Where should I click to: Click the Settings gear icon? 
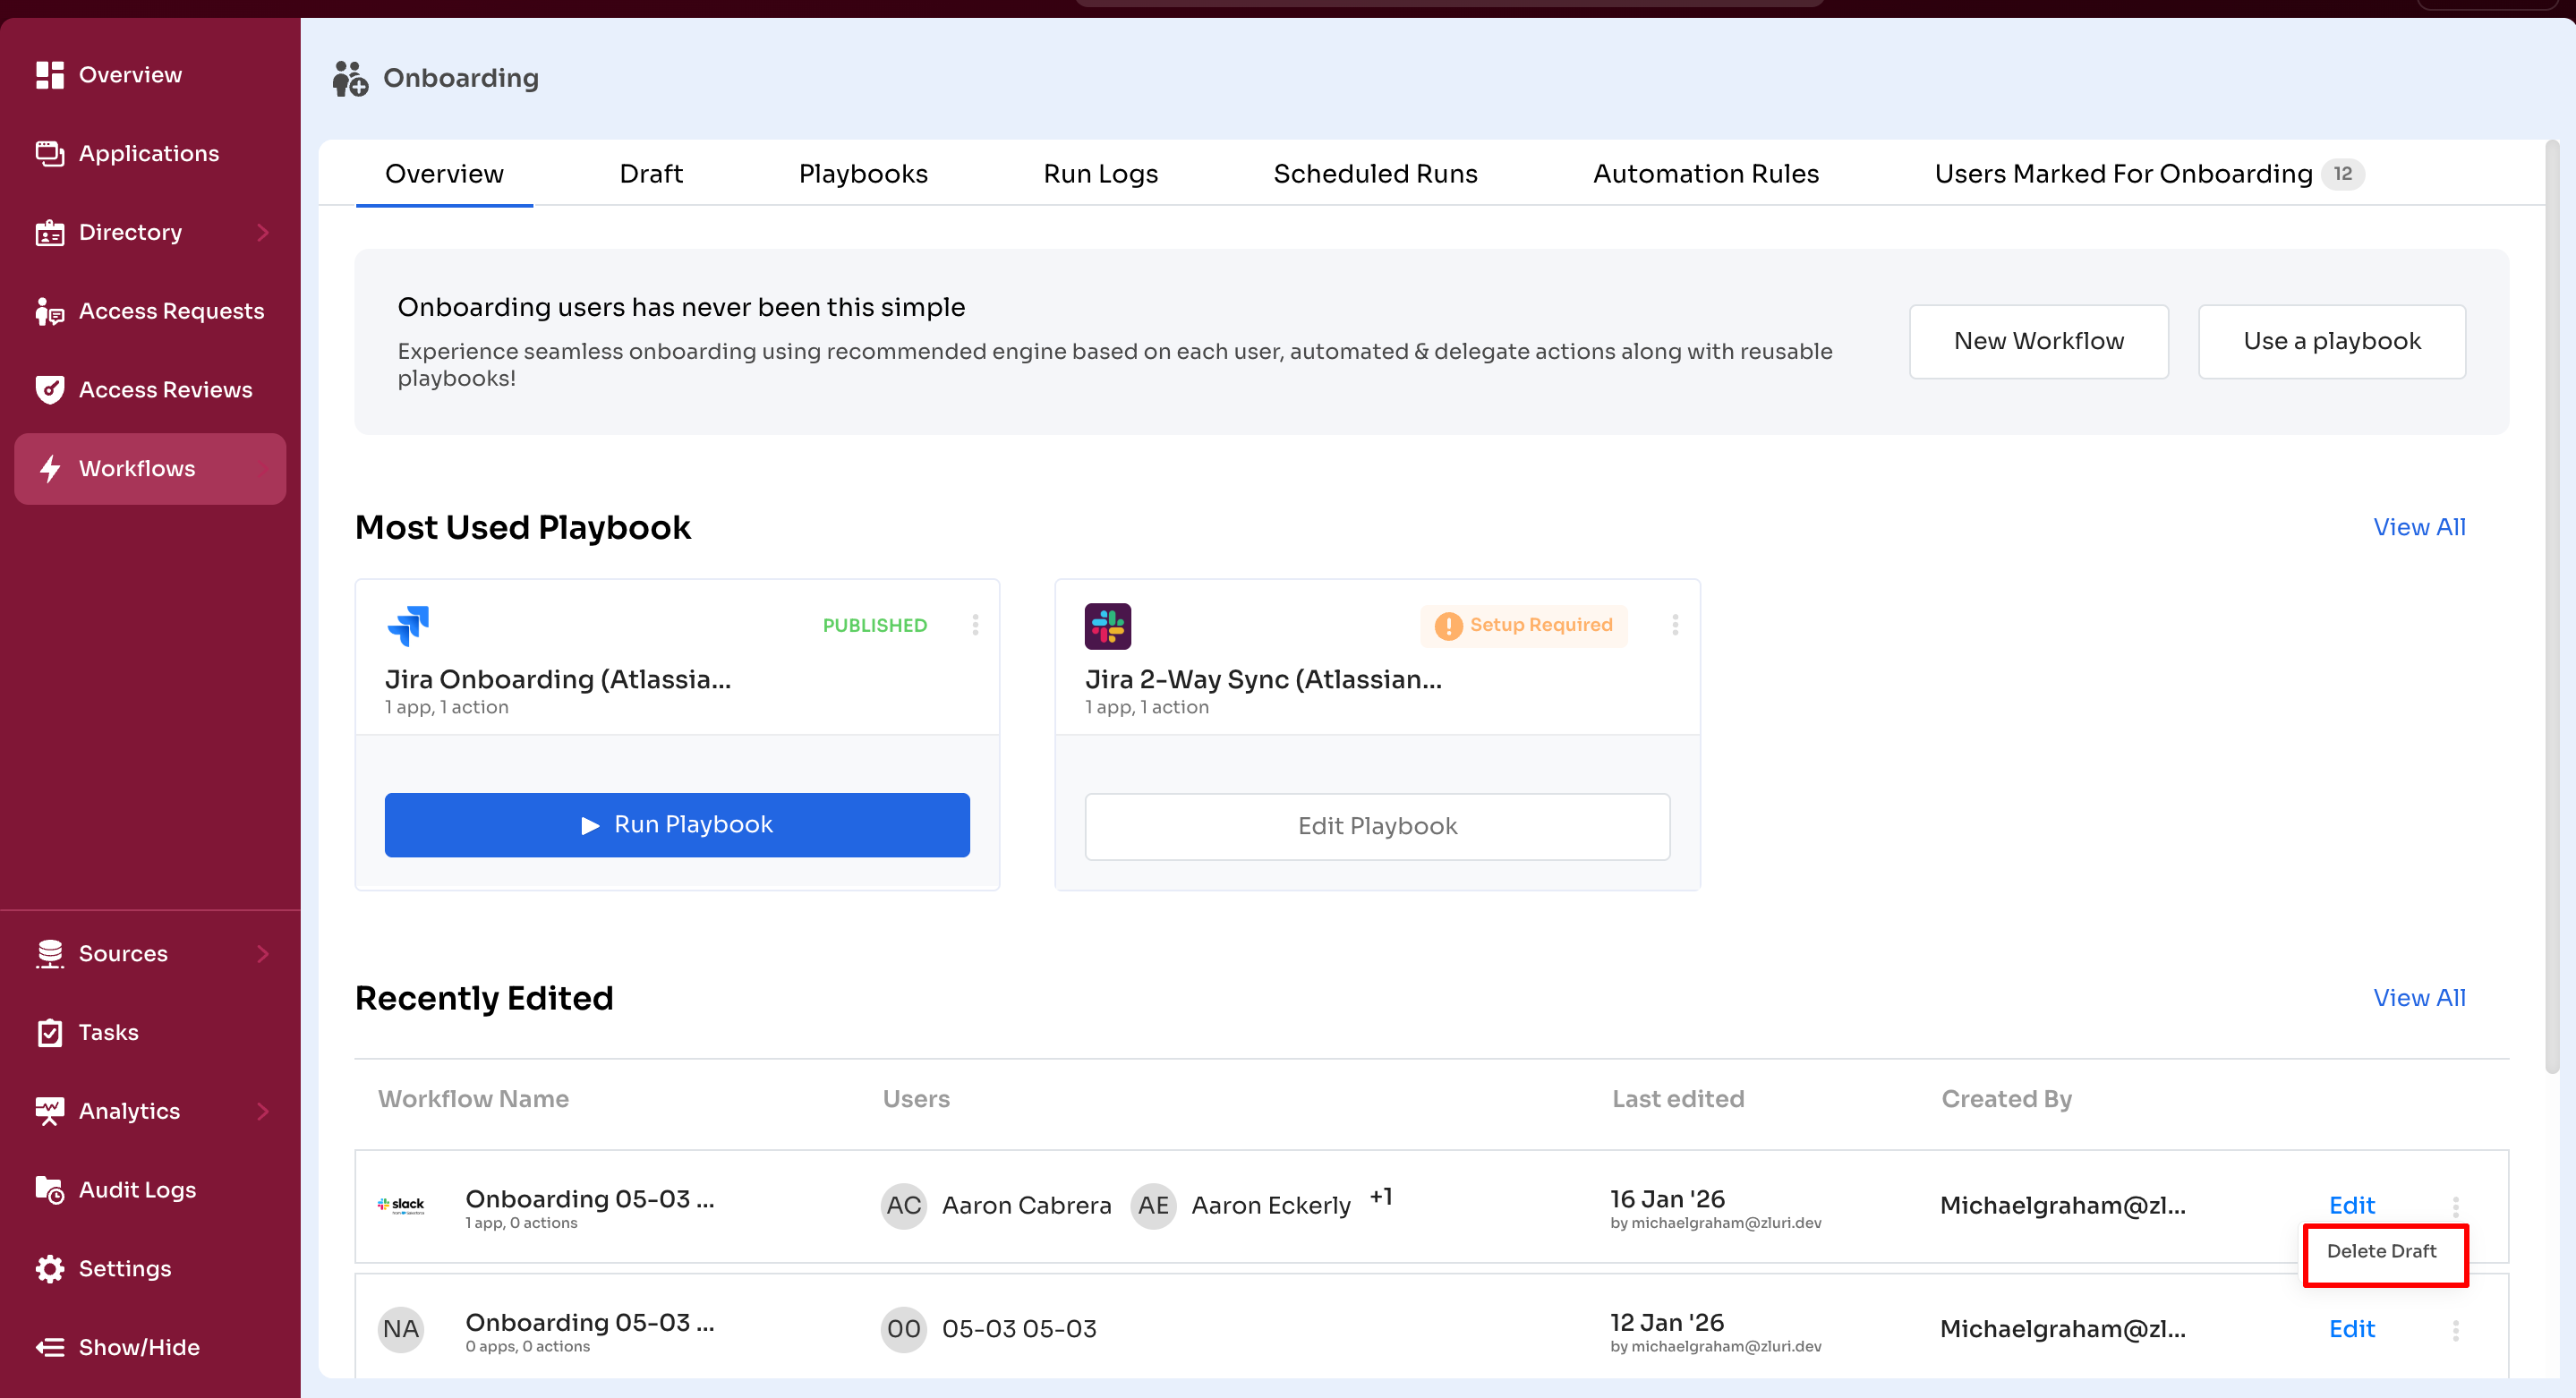(49, 1268)
